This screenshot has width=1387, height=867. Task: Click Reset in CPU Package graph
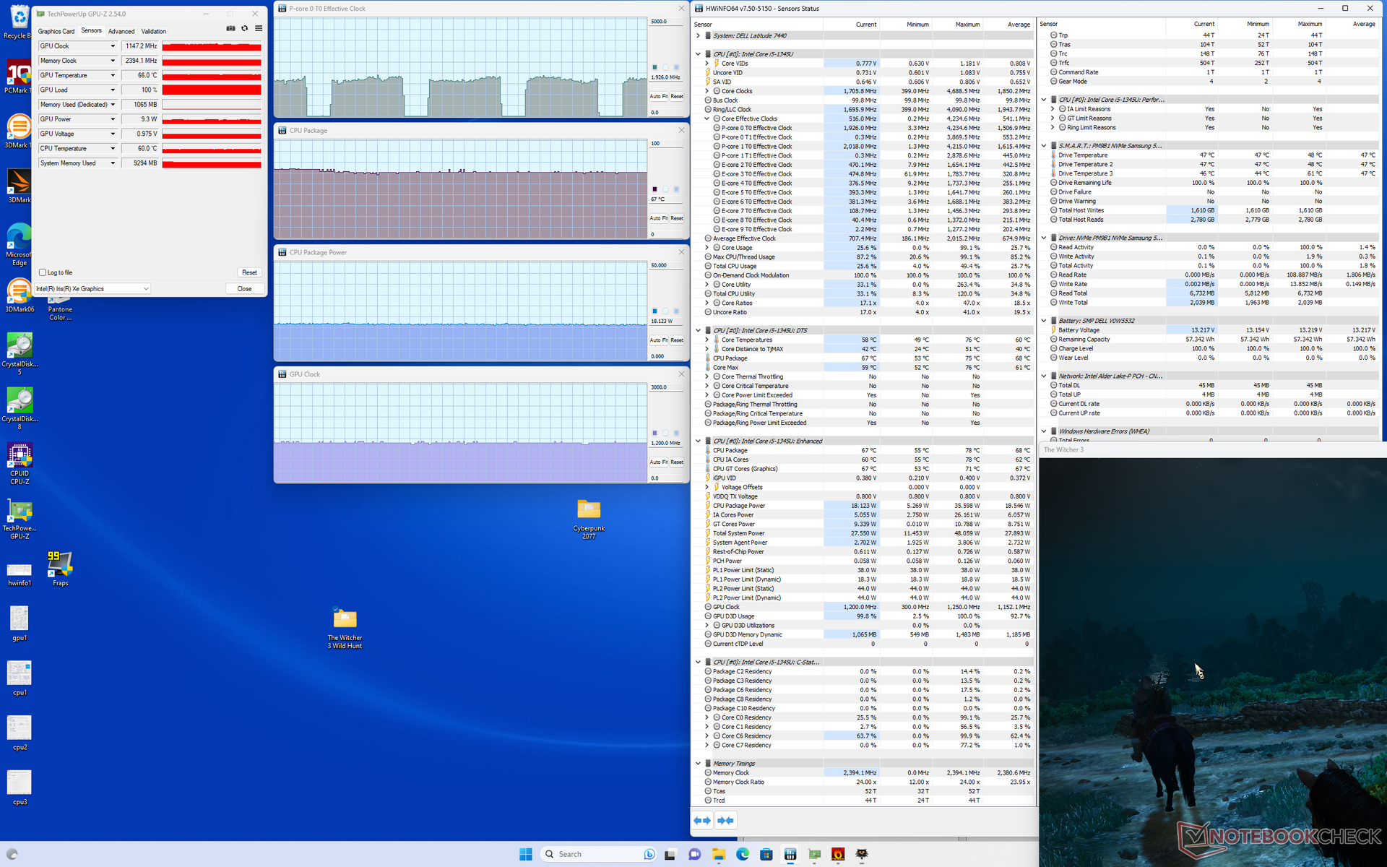pyautogui.click(x=677, y=218)
